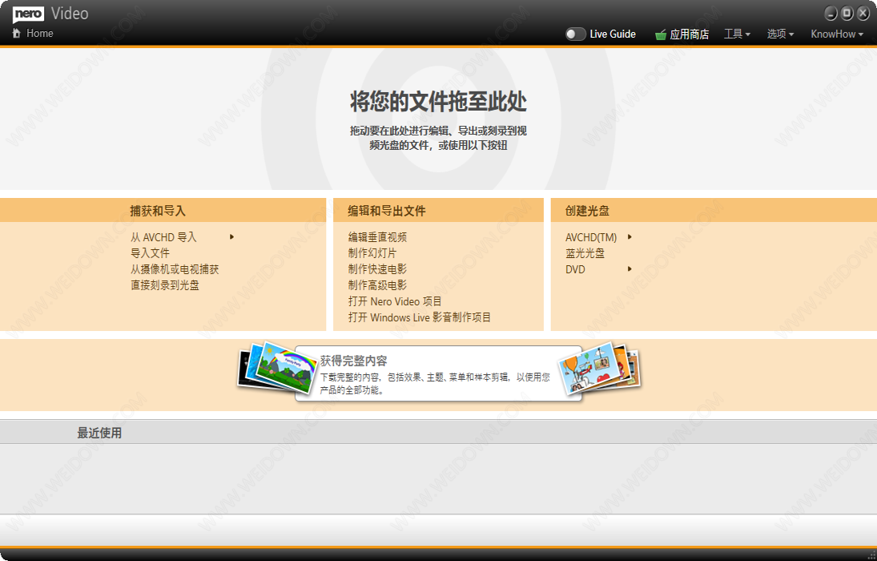The height and width of the screenshot is (561, 877).
Task: Click 打开 Nero Video 项目 link
Action: [395, 301]
